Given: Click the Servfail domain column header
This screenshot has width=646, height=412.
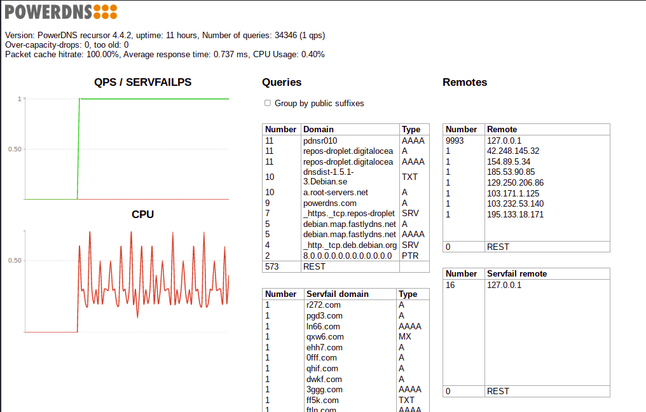Looking at the screenshot, I should click(x=331, y=294).
